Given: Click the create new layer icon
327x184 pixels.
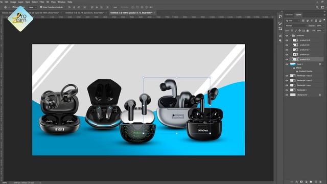Looking at the screenshot, I should click(x=316, y=182).
